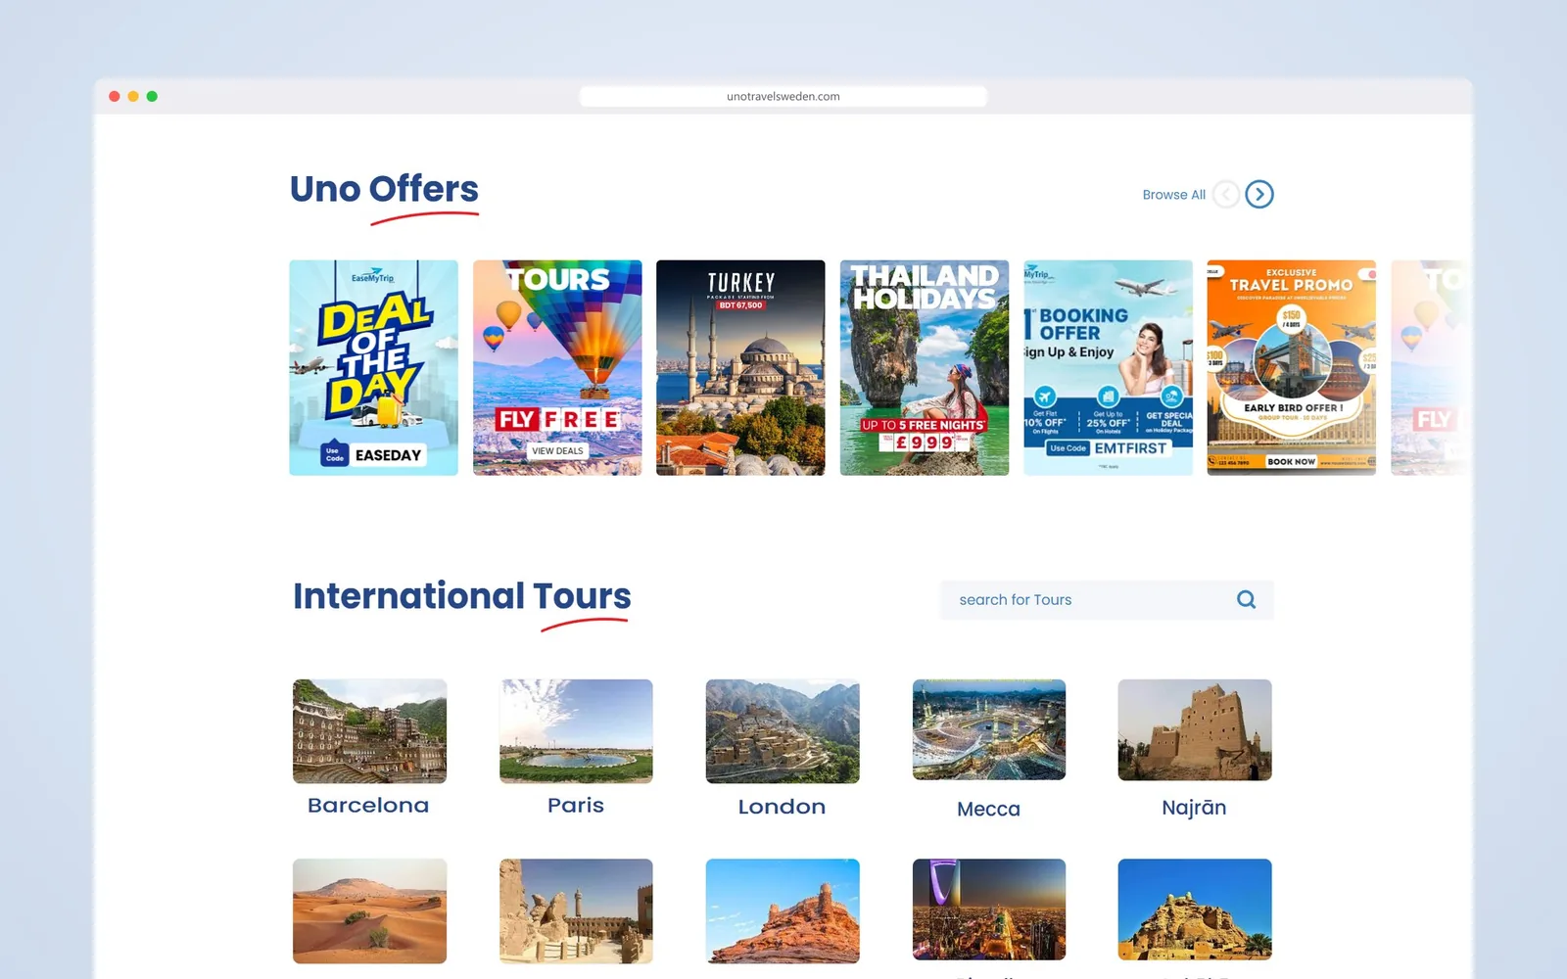Click the Uno Offers heading
Viewport: 1567px width, 979px height.
(384, 189)
